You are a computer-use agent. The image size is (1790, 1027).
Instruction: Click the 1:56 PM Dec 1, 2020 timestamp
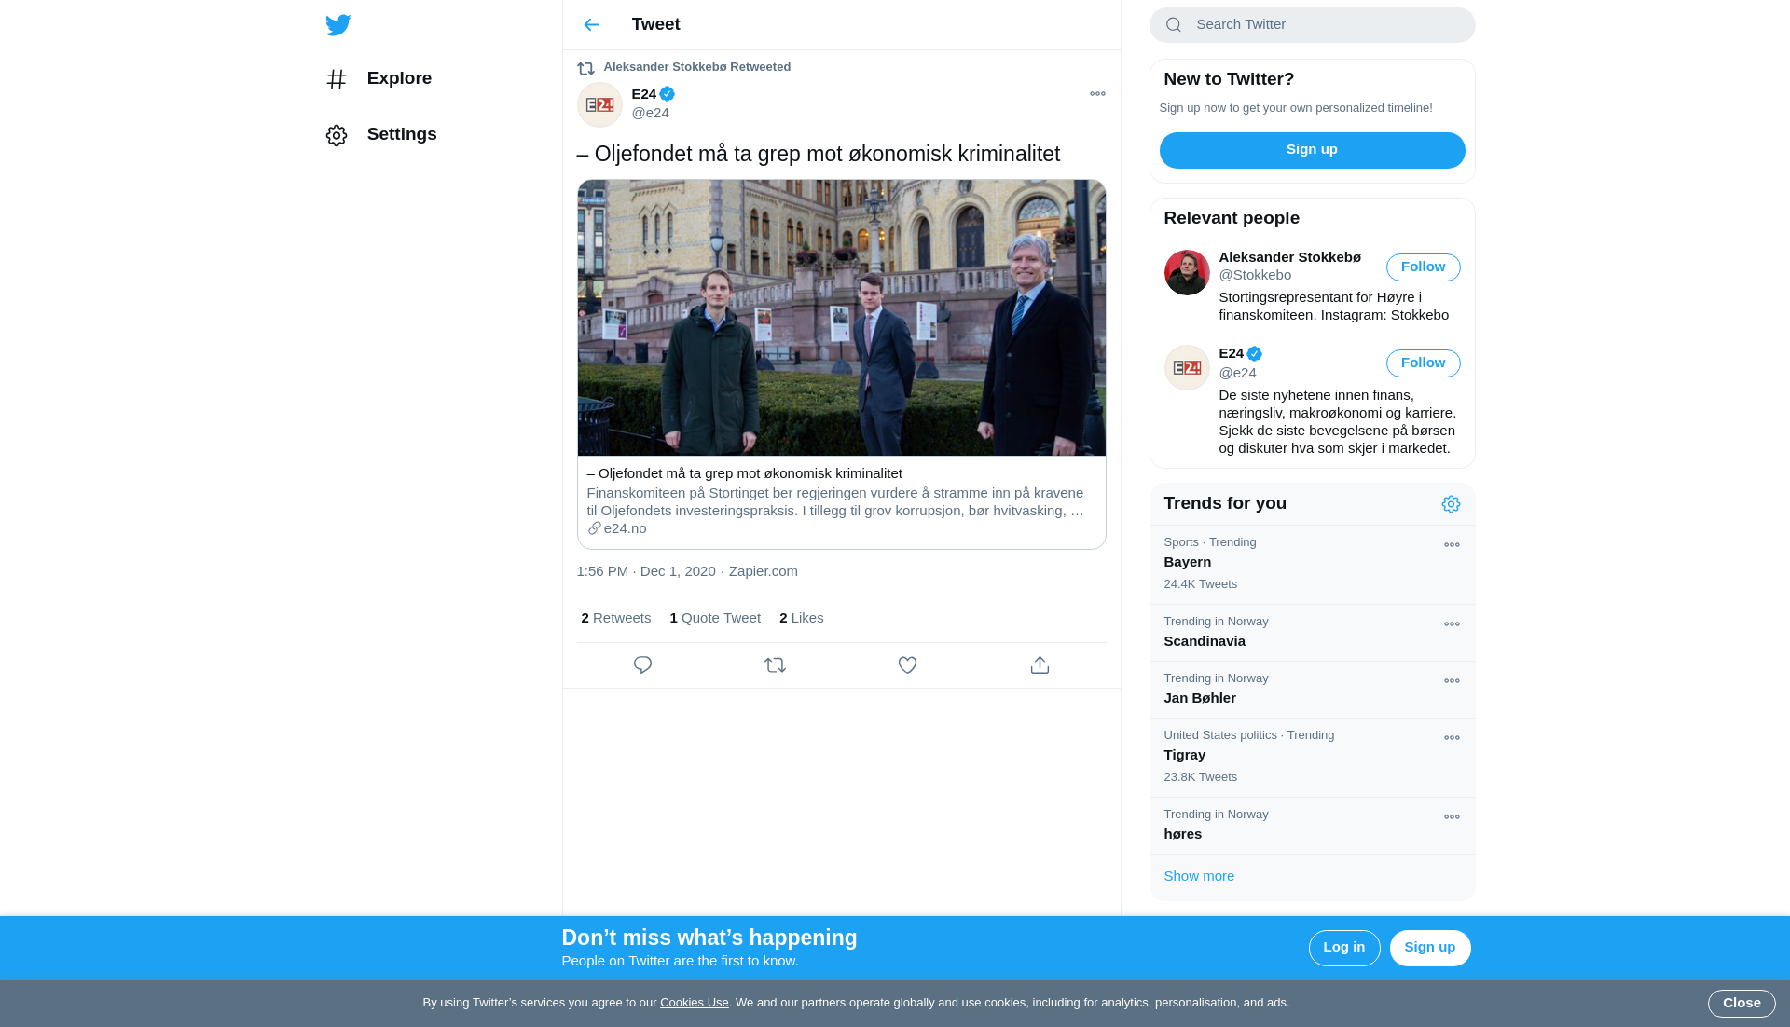(x=646, y=571)
